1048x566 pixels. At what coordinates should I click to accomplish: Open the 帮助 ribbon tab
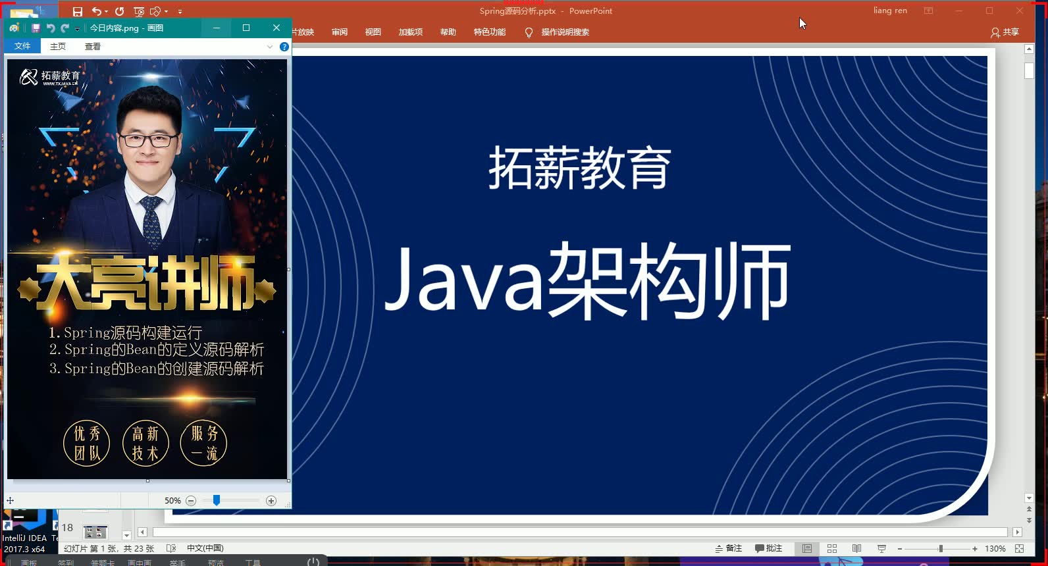(x=448, y=32)
